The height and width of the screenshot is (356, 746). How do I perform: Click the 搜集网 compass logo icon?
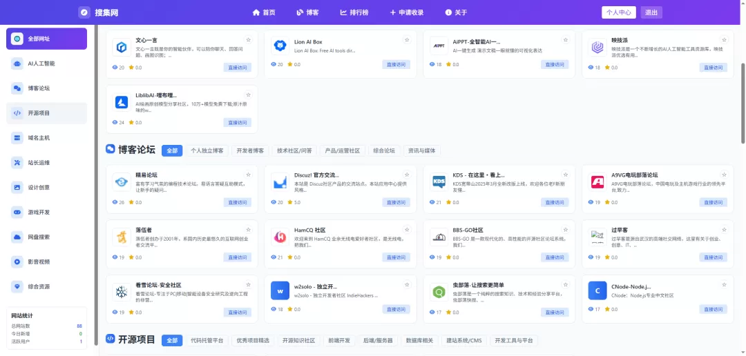pyautogui.click(x=84, y=12)
